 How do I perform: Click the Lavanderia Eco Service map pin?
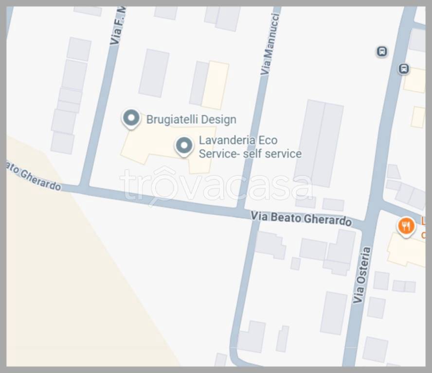tap(184, 147)
